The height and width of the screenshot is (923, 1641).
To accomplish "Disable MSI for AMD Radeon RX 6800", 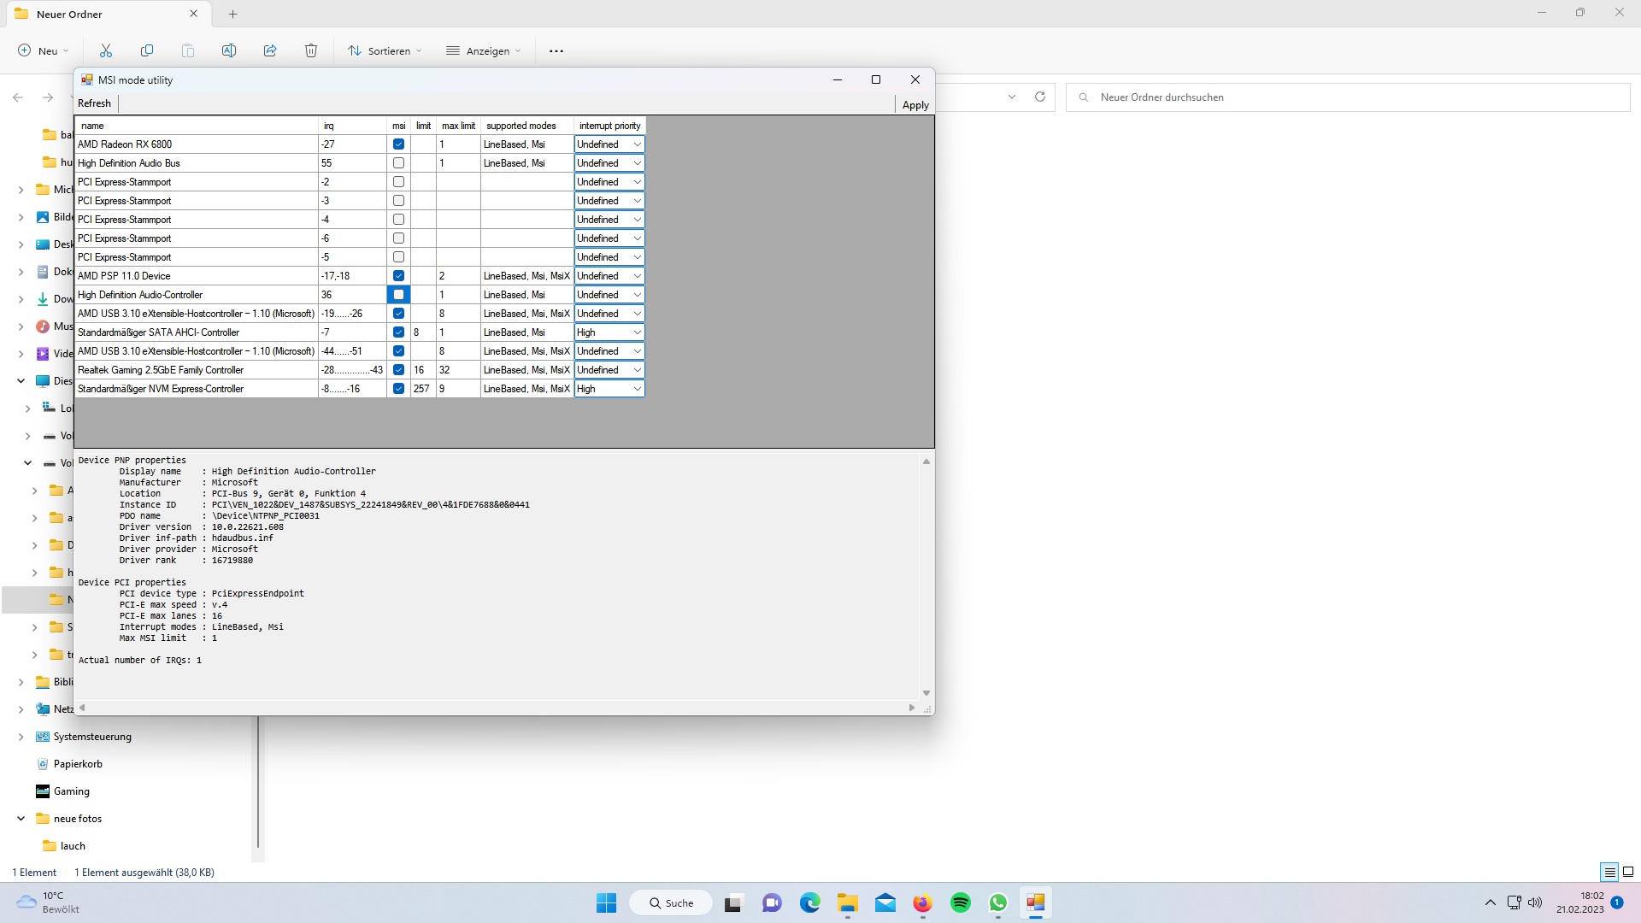I will point(398,144).
